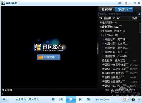This screenshot has height=103, width=142.
Task: Start playback with the large play button
Action: [x=71, y=99]
